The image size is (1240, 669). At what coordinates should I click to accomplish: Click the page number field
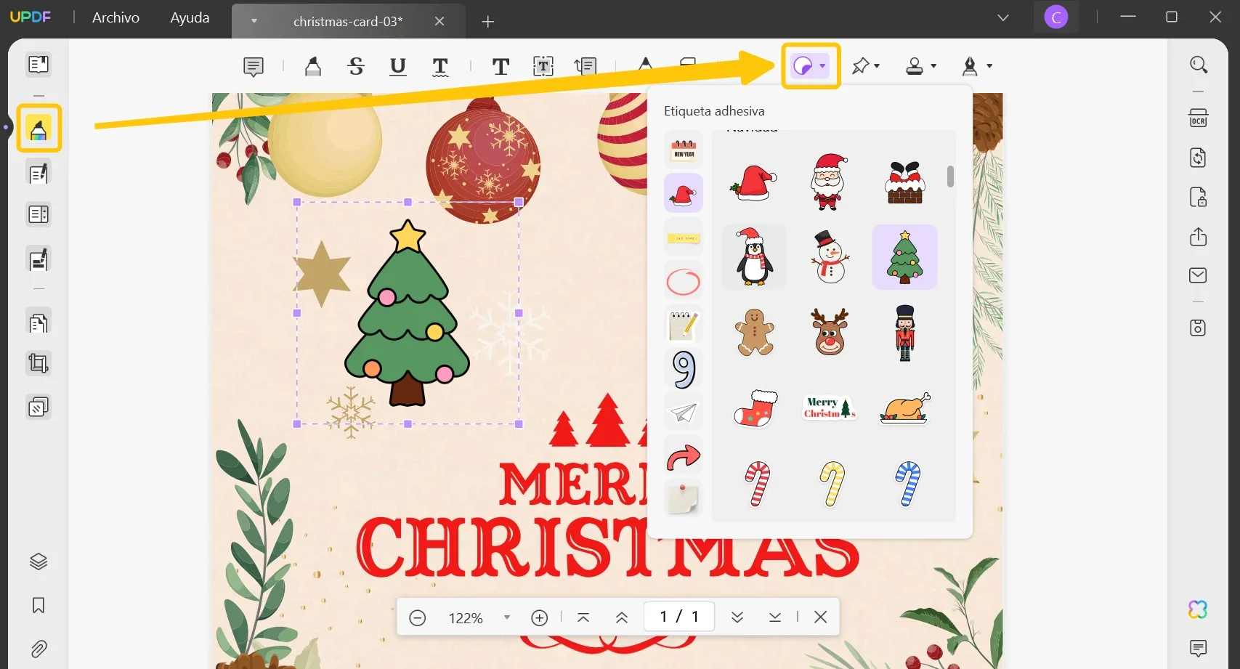click(679, 617)
